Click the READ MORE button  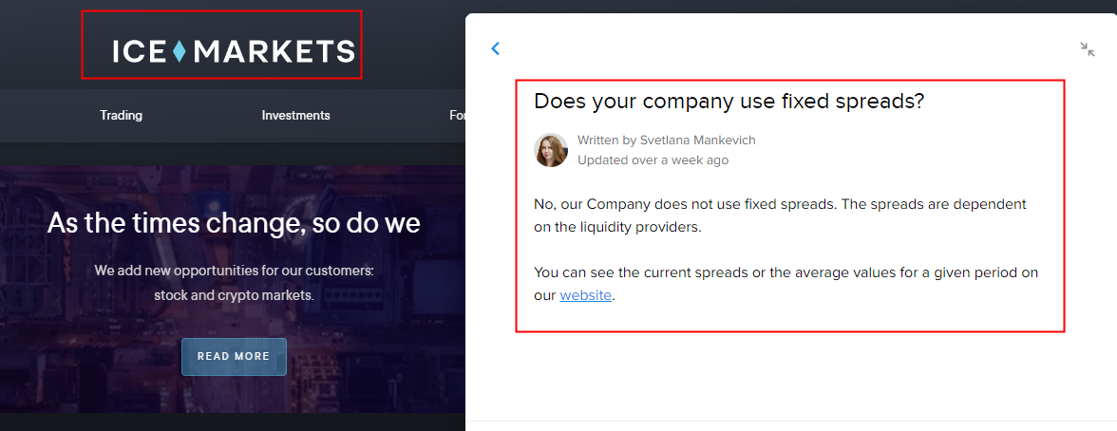click(234, 356)
